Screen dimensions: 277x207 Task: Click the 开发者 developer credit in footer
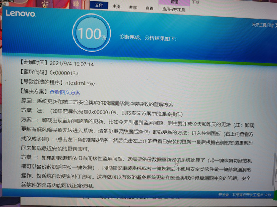(245, 195)
